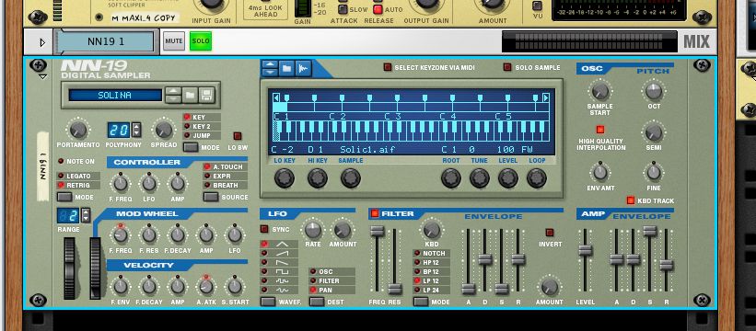Fold the NN-19 device with corner triangle
Viewport: 756px width, 331px height.
coord(43,76)
